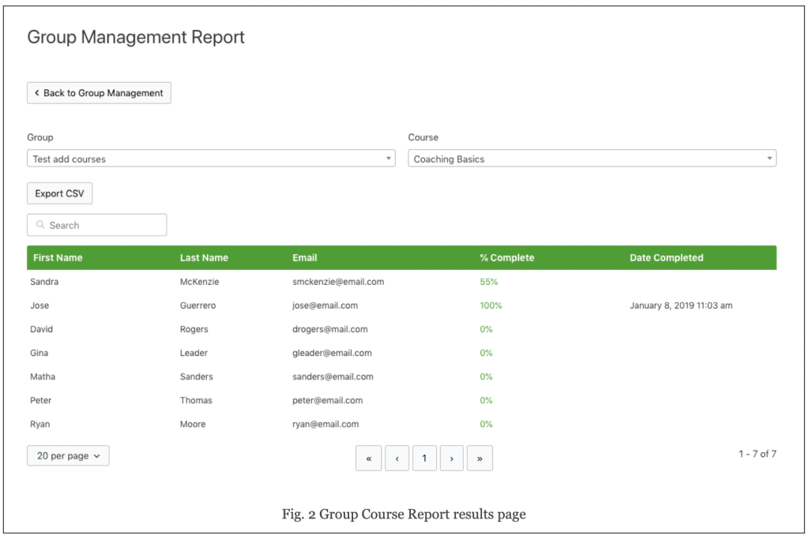Sort by First Name column header
The image size is (809, 539).
point(58,257)
